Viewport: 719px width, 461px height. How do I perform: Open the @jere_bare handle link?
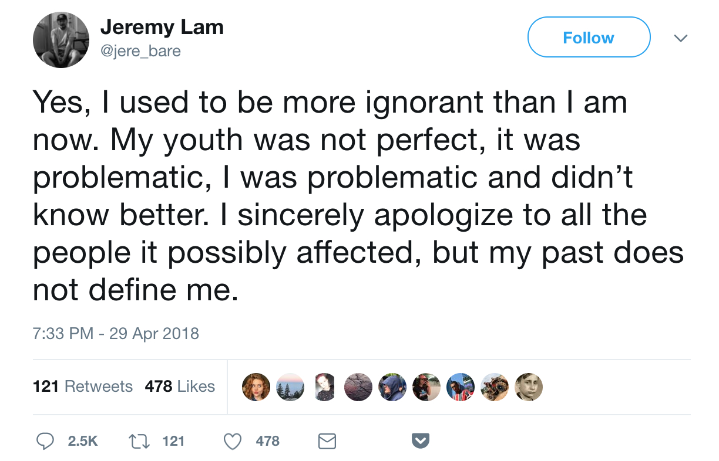[x=141, y=52]
